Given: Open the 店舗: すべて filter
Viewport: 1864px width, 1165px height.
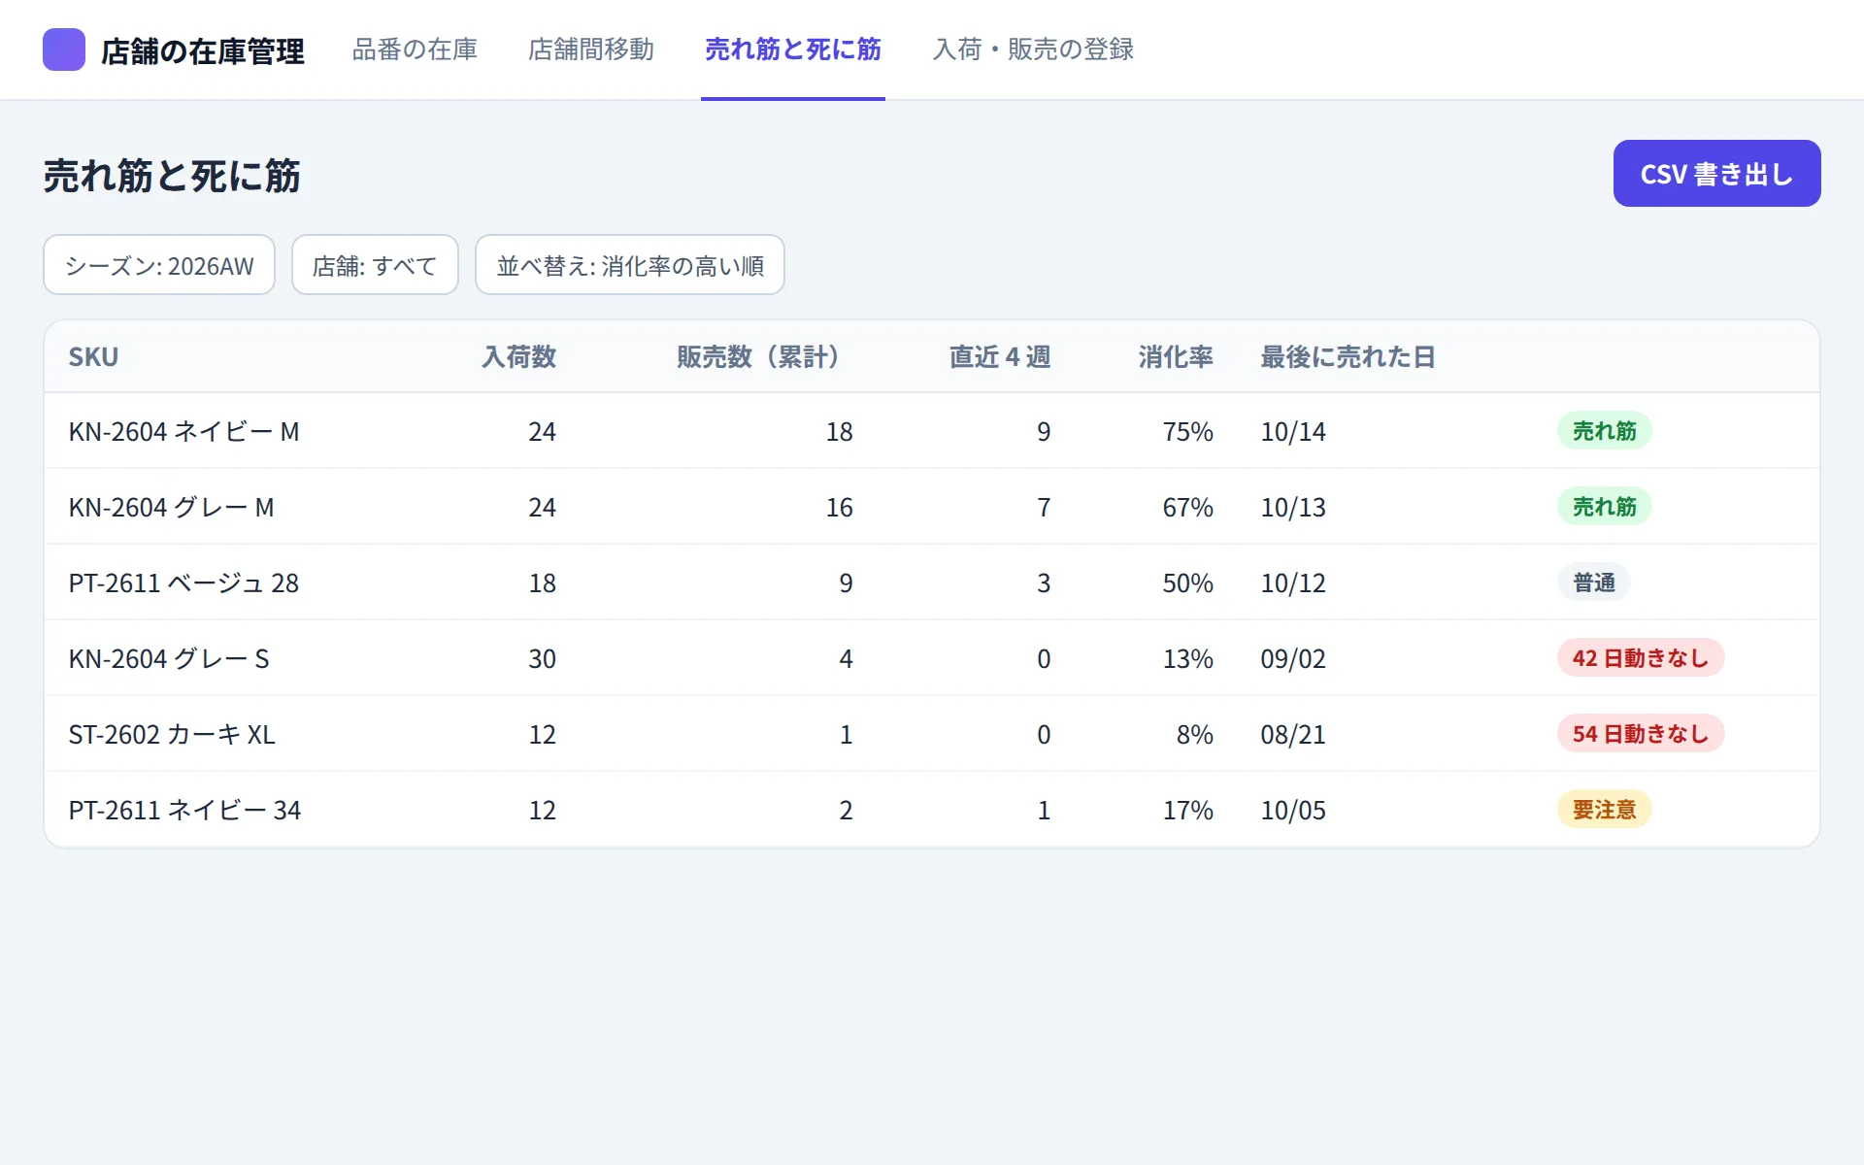Looking at the screenshot, I should [375, 265].
